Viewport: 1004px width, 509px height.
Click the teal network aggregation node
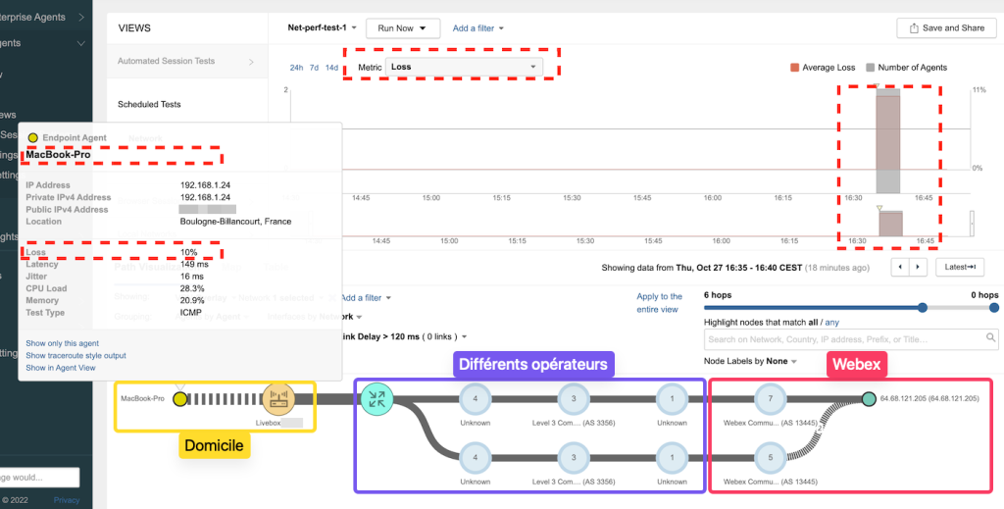(x=376, y=398)
